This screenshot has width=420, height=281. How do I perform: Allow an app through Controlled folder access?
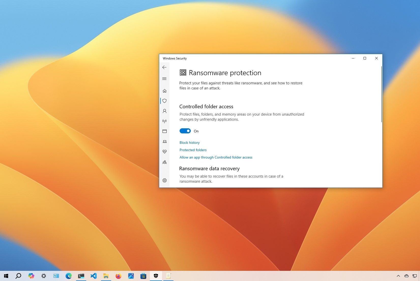(x=216, y=157)
